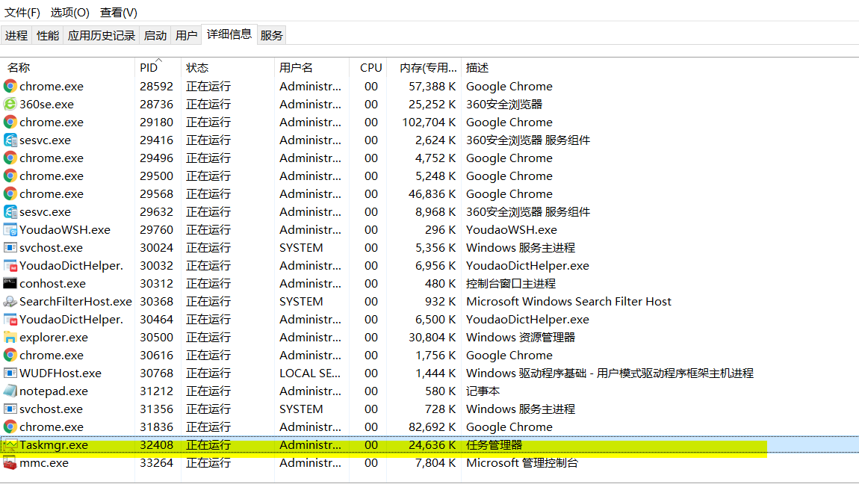Screen dimensions: 859x487
Task: Sort by the CPU column header
Action: (x=368, y=67)
